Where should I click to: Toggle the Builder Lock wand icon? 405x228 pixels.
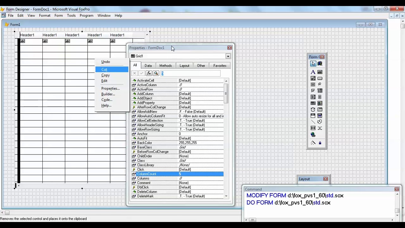pos(313,143)
